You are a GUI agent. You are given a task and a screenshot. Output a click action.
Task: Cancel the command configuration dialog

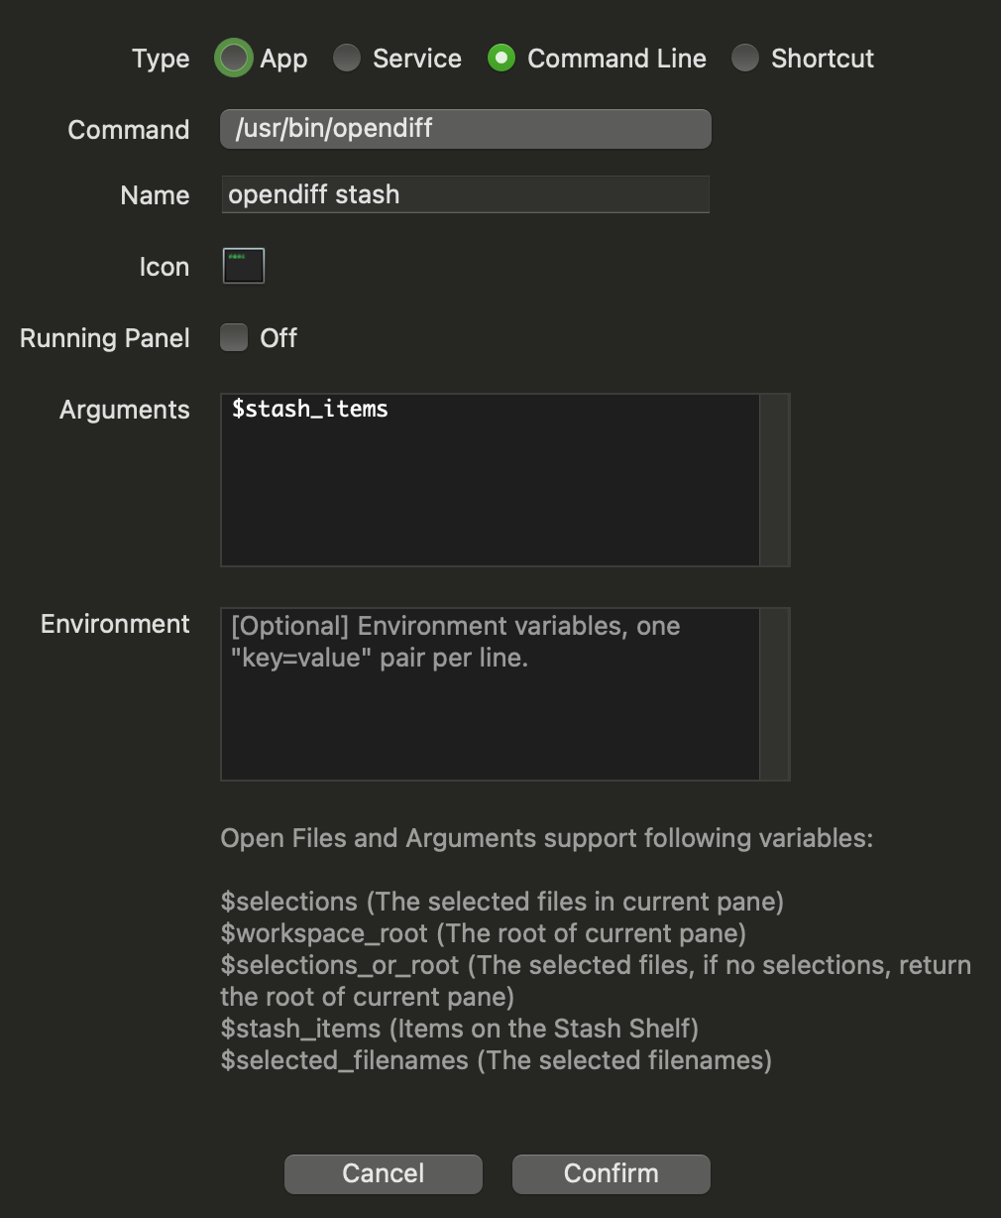pos(384,1173)
